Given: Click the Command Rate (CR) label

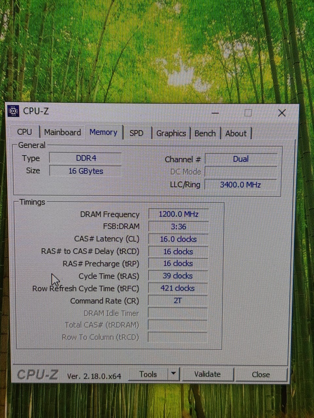Looking at the screenshot, I should (105, 301).
